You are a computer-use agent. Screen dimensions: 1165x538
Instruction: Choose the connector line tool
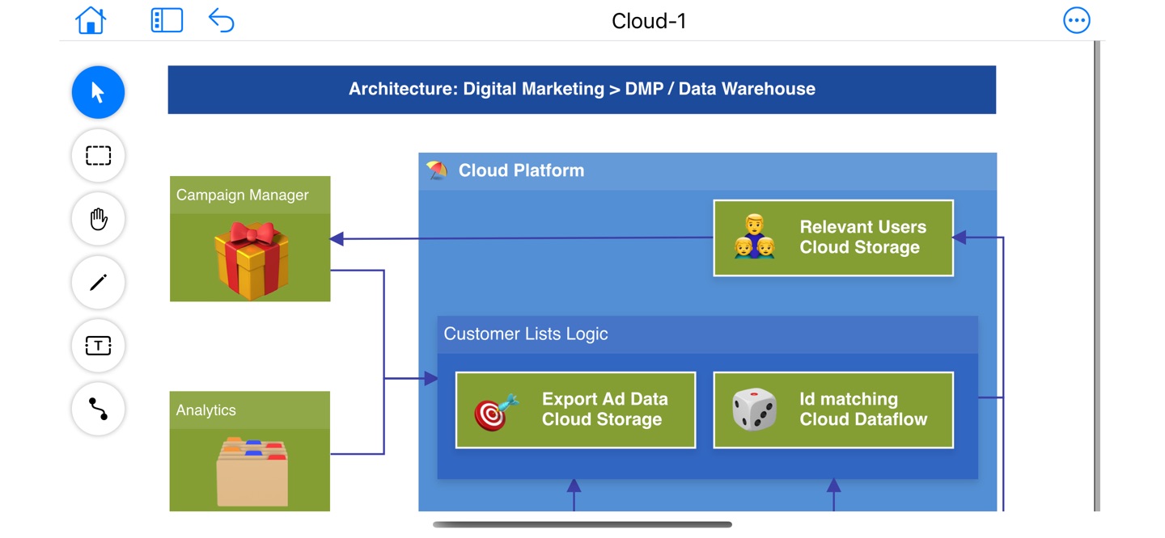(98, 409)
